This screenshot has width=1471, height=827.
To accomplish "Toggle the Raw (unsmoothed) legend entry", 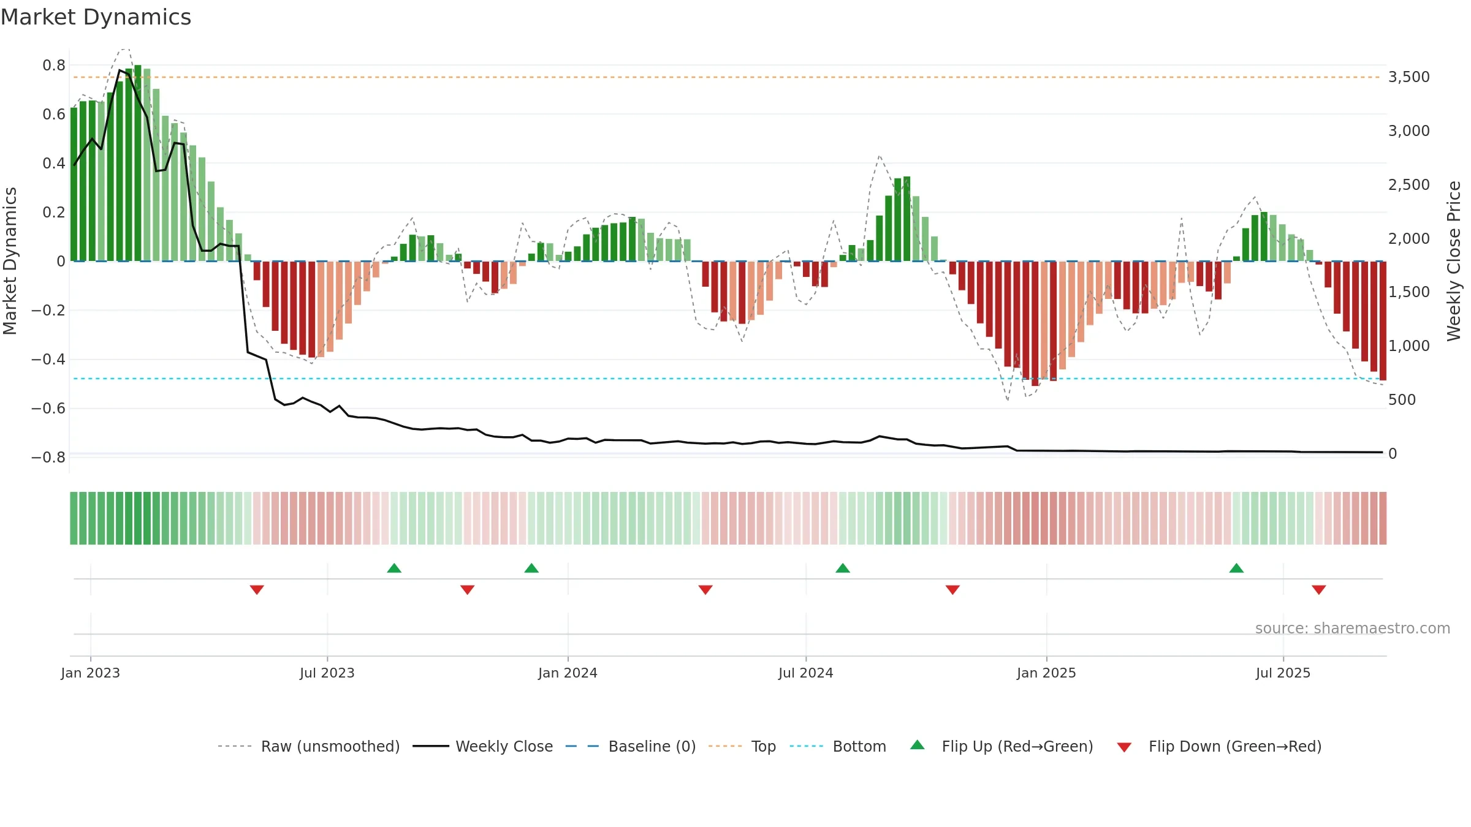I will (x=308, y=746).
